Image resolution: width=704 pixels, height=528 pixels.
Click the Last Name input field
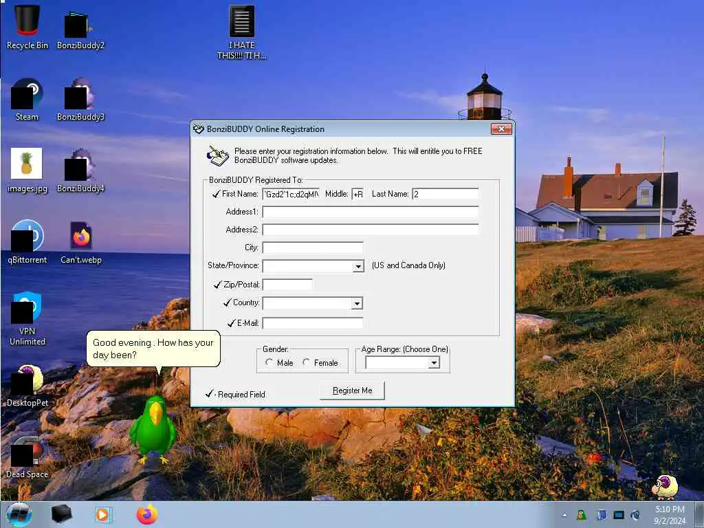tap(445, 194)
